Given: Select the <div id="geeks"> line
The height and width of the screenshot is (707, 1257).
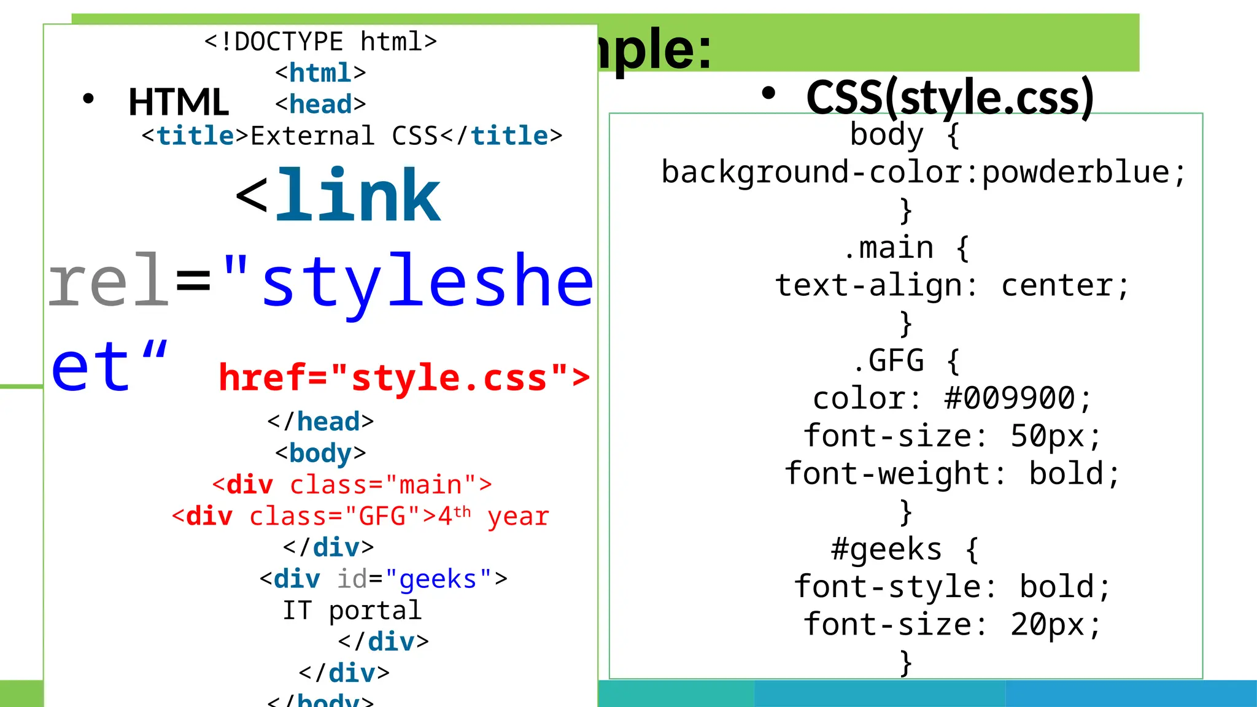Looking at the screenshot, I should coord(384,579).
